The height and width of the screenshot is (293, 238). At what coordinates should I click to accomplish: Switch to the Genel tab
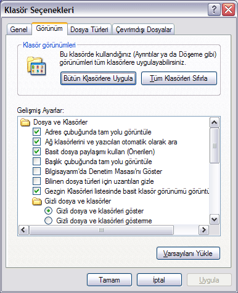click(19, 30)
